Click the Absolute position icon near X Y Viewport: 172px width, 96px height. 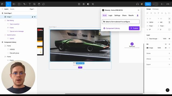coord(169,19)
